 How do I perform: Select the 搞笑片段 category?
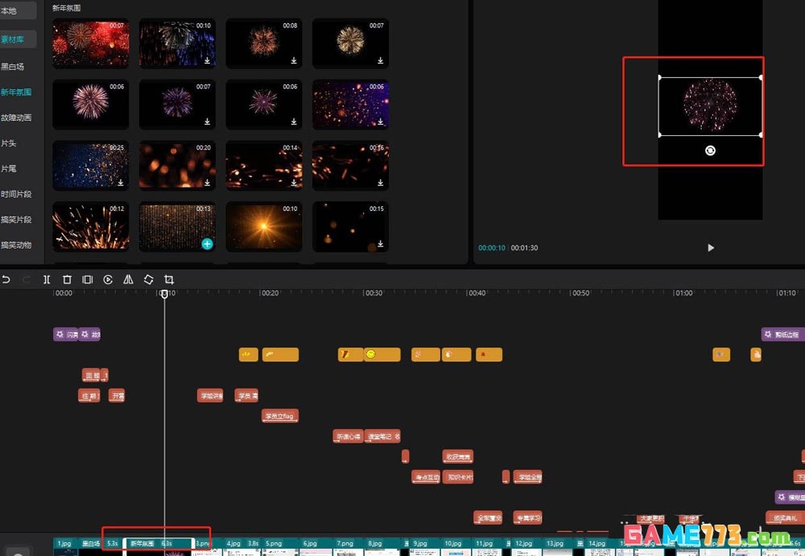pos(16,220)
